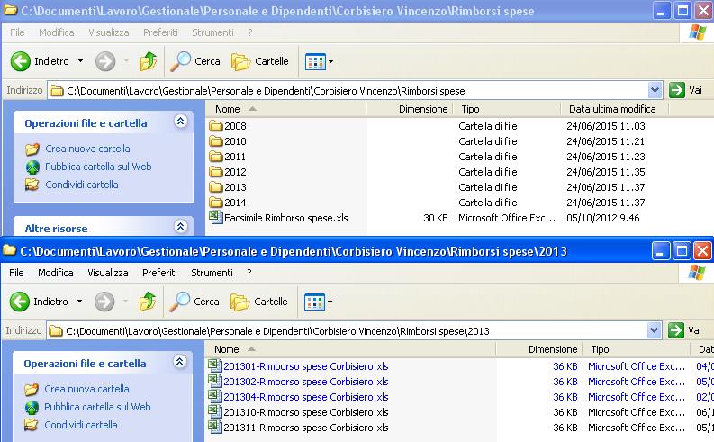Screen dimensions: 714x442
Task: Click Crea nuova cartella link in top window
Action: (x=87, y=149)
